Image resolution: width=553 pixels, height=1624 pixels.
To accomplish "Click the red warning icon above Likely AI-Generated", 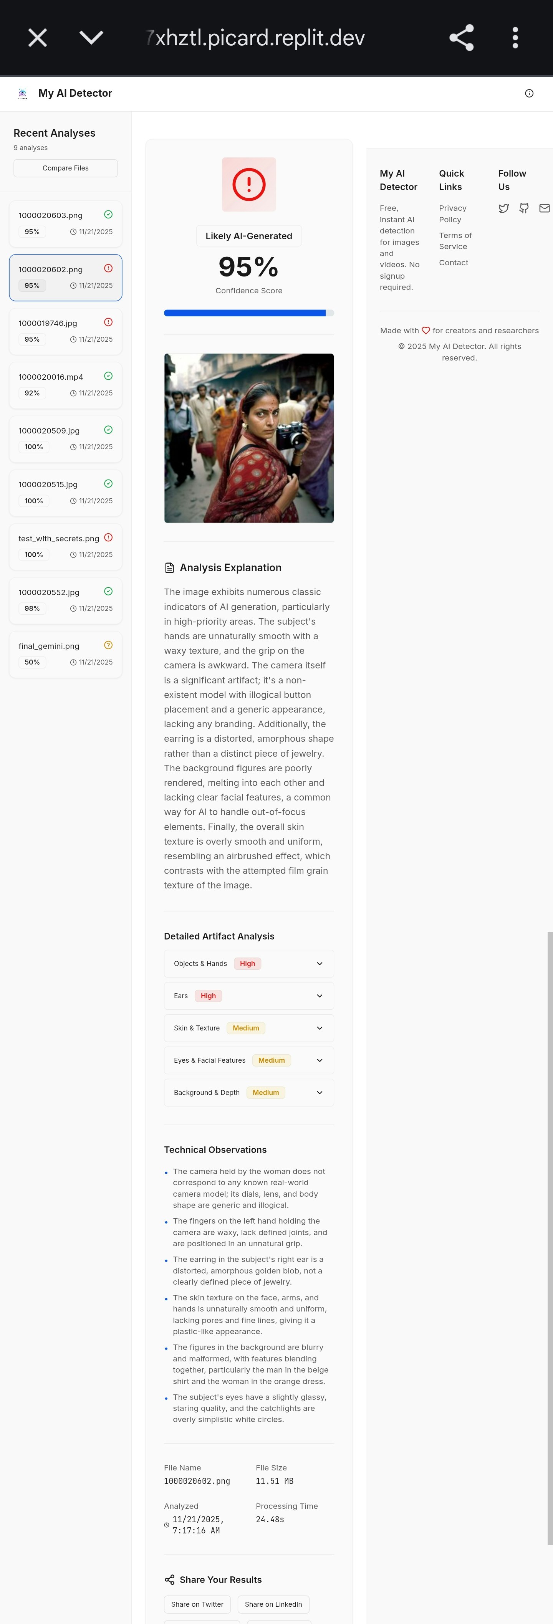I will [248, 184].
